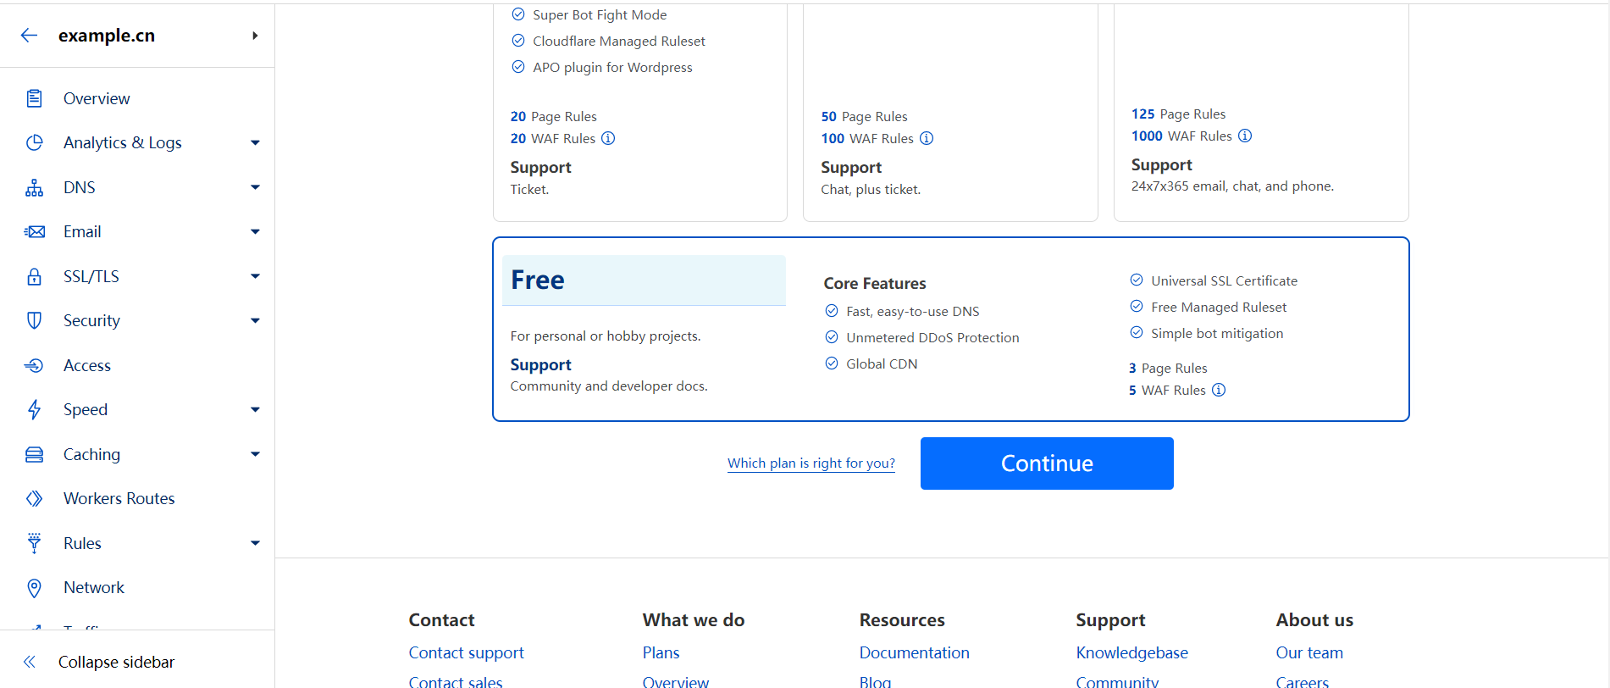Open the example.cn domain switcher arrow
1610x688 pixels.
tap(255, 36)
